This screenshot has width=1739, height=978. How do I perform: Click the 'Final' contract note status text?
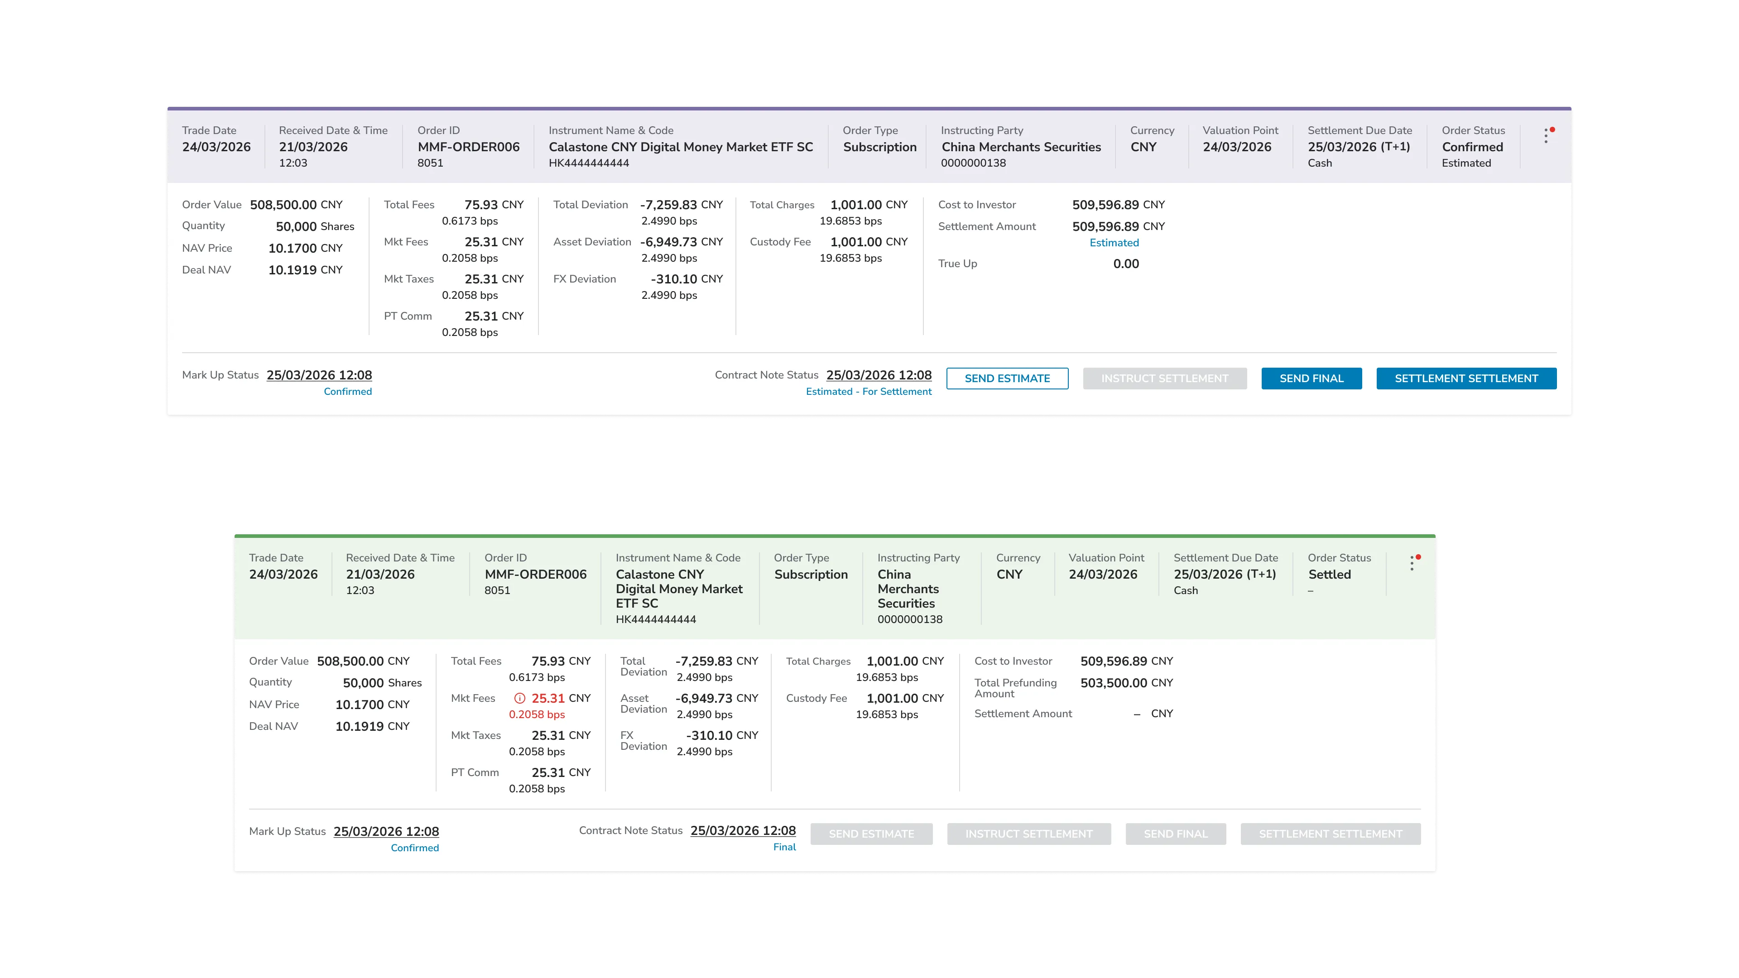pos(784,847)
